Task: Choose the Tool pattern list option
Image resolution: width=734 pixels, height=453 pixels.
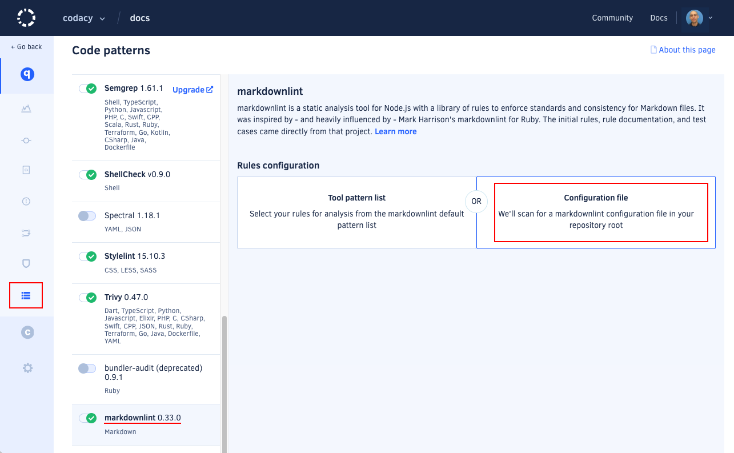Action: coord(357,212)
